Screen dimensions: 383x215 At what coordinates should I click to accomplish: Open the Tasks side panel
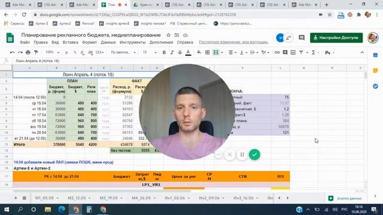(x=375, y=86)
